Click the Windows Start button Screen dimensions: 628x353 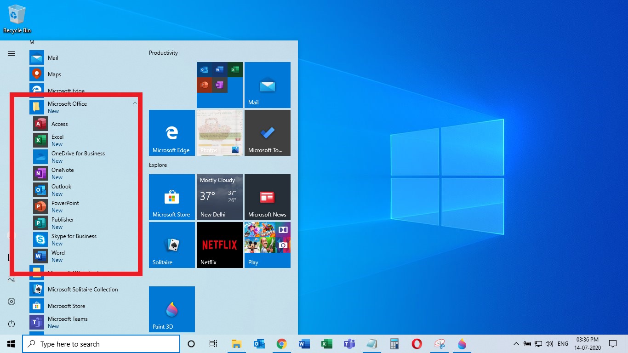click(11, 344)
